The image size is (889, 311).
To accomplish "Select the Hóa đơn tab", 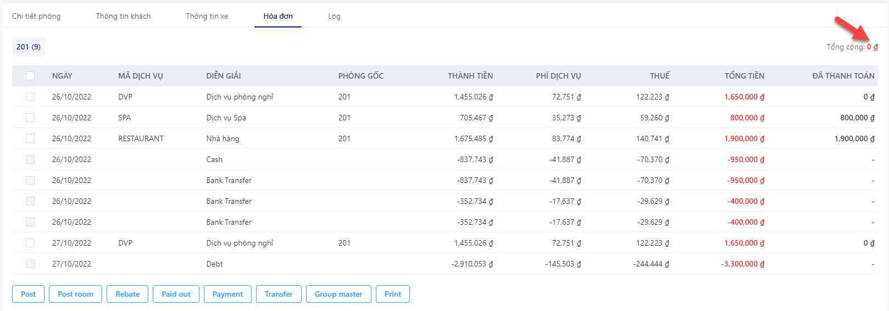I will tap(278, 16).
